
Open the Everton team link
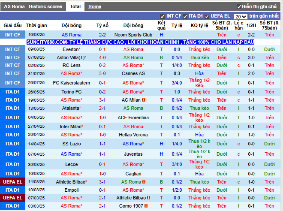coord(71,49)
